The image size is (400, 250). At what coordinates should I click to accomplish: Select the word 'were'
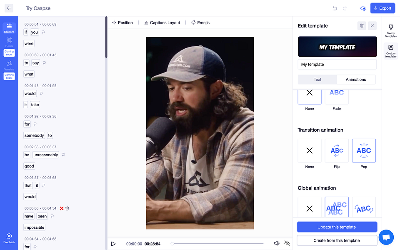[x=29, y=43]
